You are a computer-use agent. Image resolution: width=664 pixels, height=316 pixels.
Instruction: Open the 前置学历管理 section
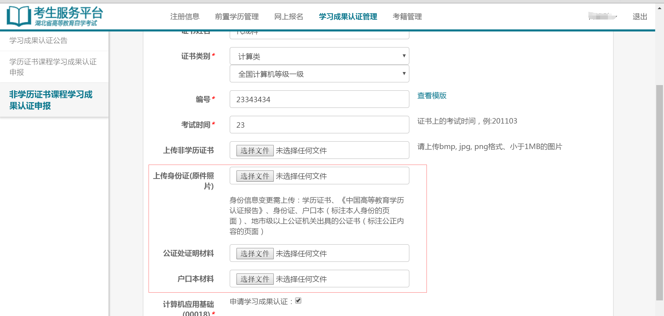click(237, 16)
